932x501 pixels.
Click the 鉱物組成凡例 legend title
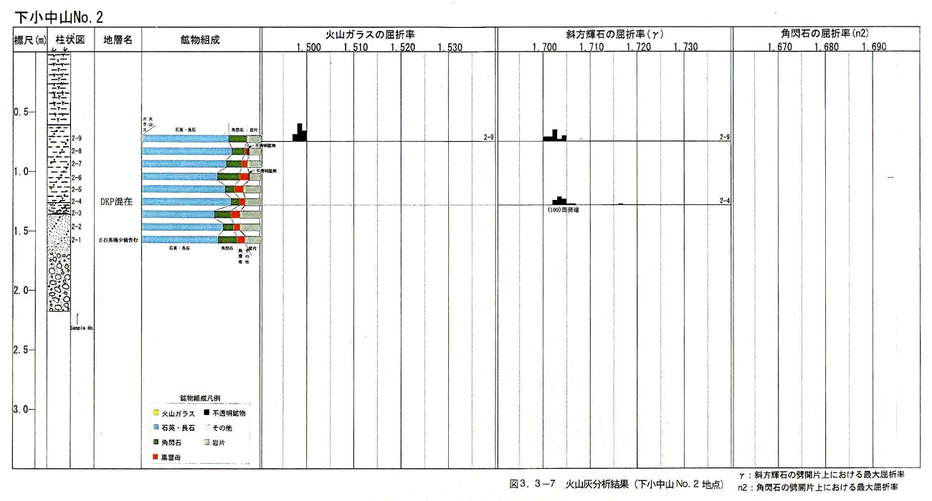(199, 398)
